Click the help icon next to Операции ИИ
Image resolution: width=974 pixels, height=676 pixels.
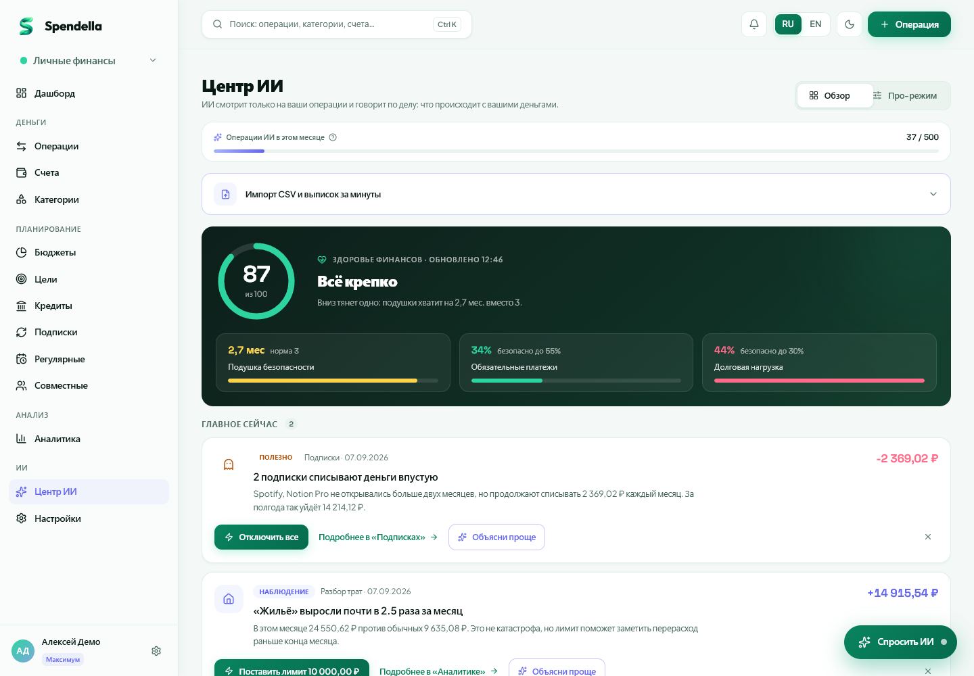(333, 137)
